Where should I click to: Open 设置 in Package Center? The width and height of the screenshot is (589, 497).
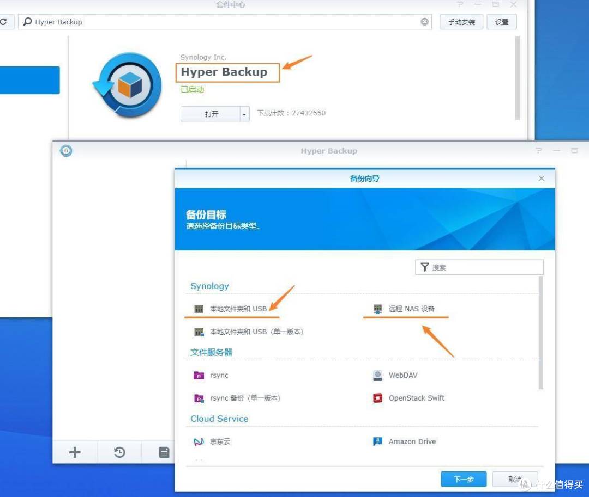pos(502,22)
